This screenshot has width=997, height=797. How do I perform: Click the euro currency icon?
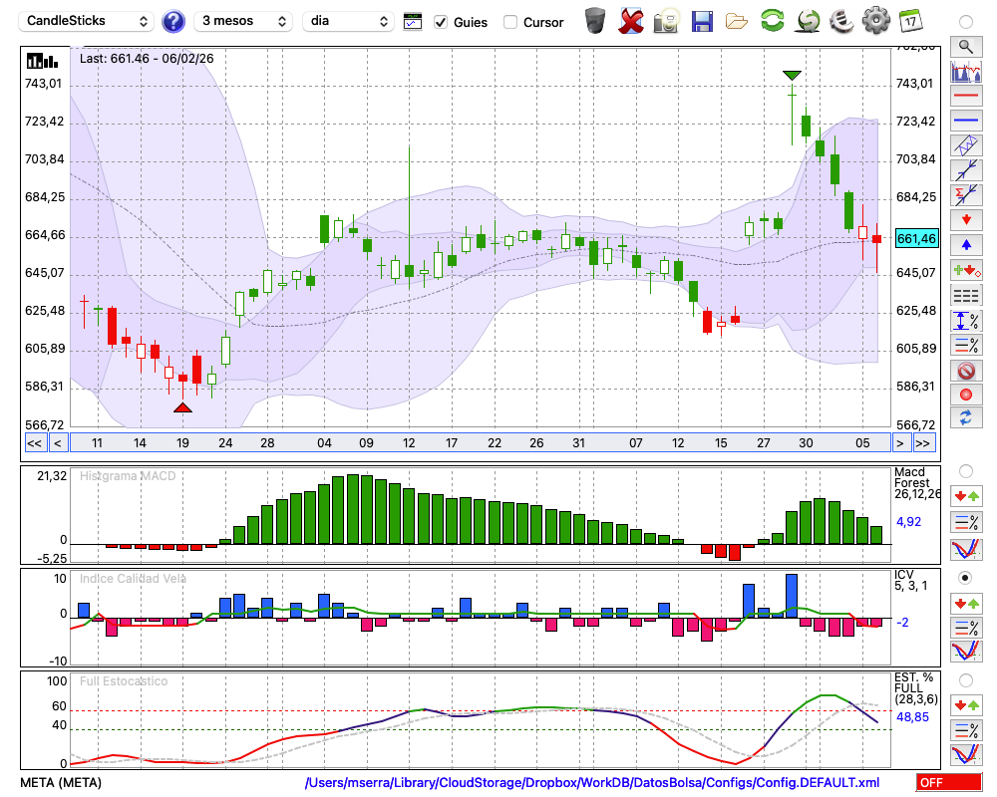pyautogui.click(x=841, y=21)
